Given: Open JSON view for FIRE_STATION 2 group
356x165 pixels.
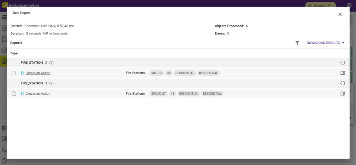Looking at the screenshot, I should tap(342, 63).
